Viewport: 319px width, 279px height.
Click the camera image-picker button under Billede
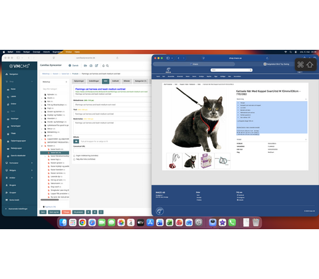(x=76, y=141)
